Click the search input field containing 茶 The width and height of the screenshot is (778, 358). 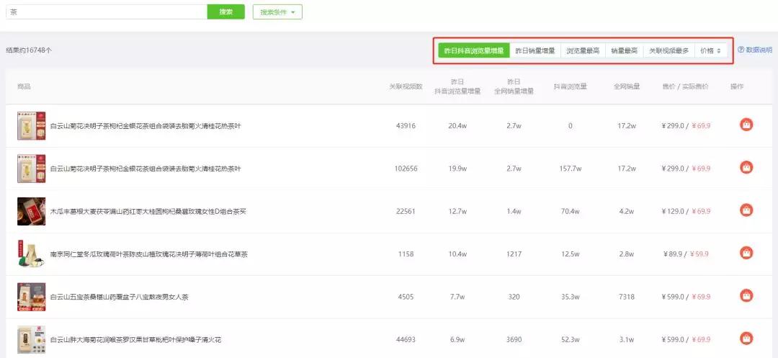[107, 12]
